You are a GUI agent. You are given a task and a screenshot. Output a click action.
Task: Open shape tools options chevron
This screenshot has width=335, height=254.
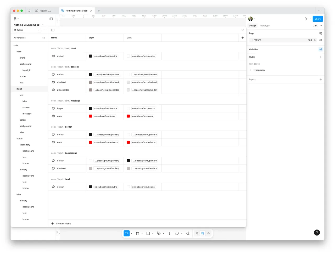(x=153, y=233)
